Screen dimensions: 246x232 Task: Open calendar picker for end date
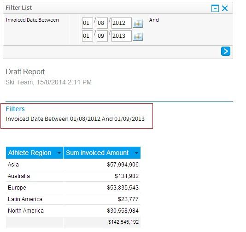(138, 36)
